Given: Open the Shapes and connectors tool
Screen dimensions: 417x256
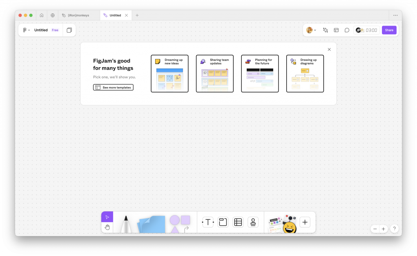Looking at the screenshot, I should pyautogui.click(x=180, y=224).
